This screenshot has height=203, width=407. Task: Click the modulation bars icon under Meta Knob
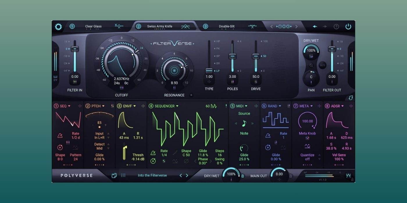[307, 138]
